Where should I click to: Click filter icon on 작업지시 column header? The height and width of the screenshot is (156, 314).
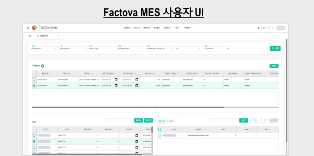pos(71,74)
